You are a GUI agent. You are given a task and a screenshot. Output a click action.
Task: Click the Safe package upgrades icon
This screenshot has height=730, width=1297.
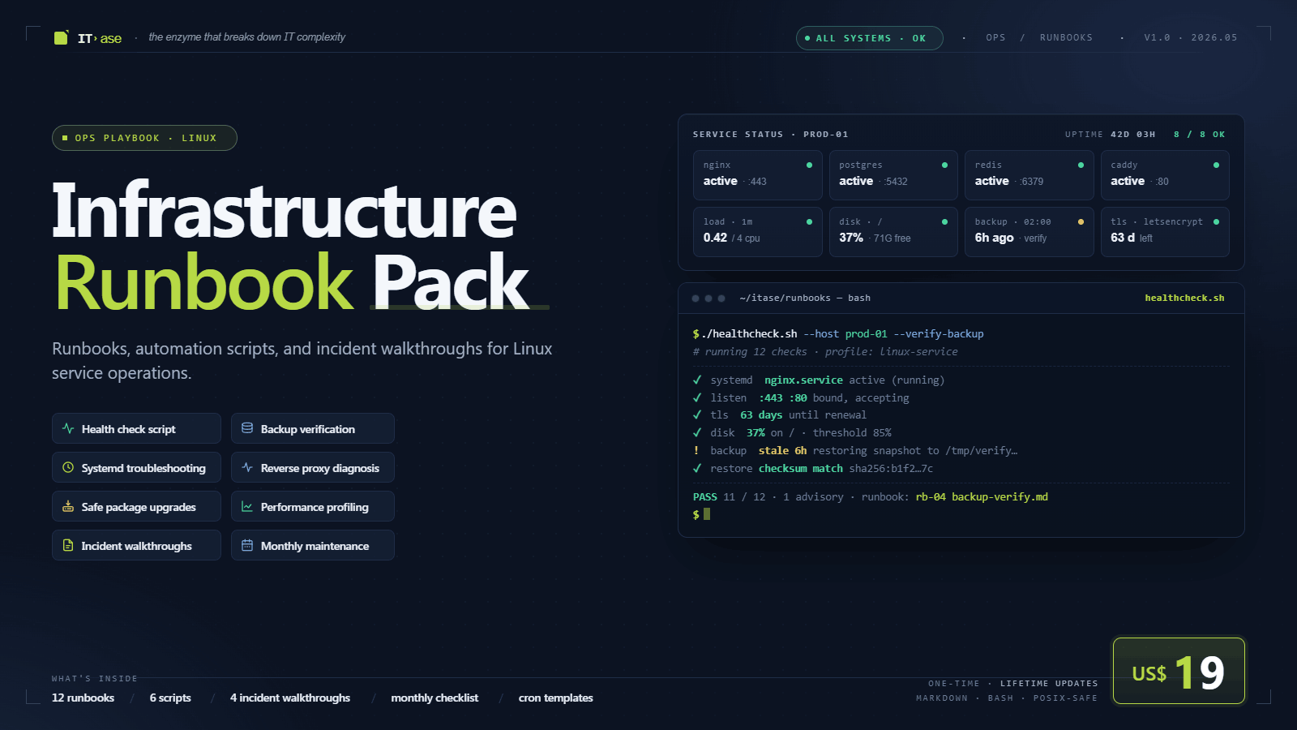point(68,506)
